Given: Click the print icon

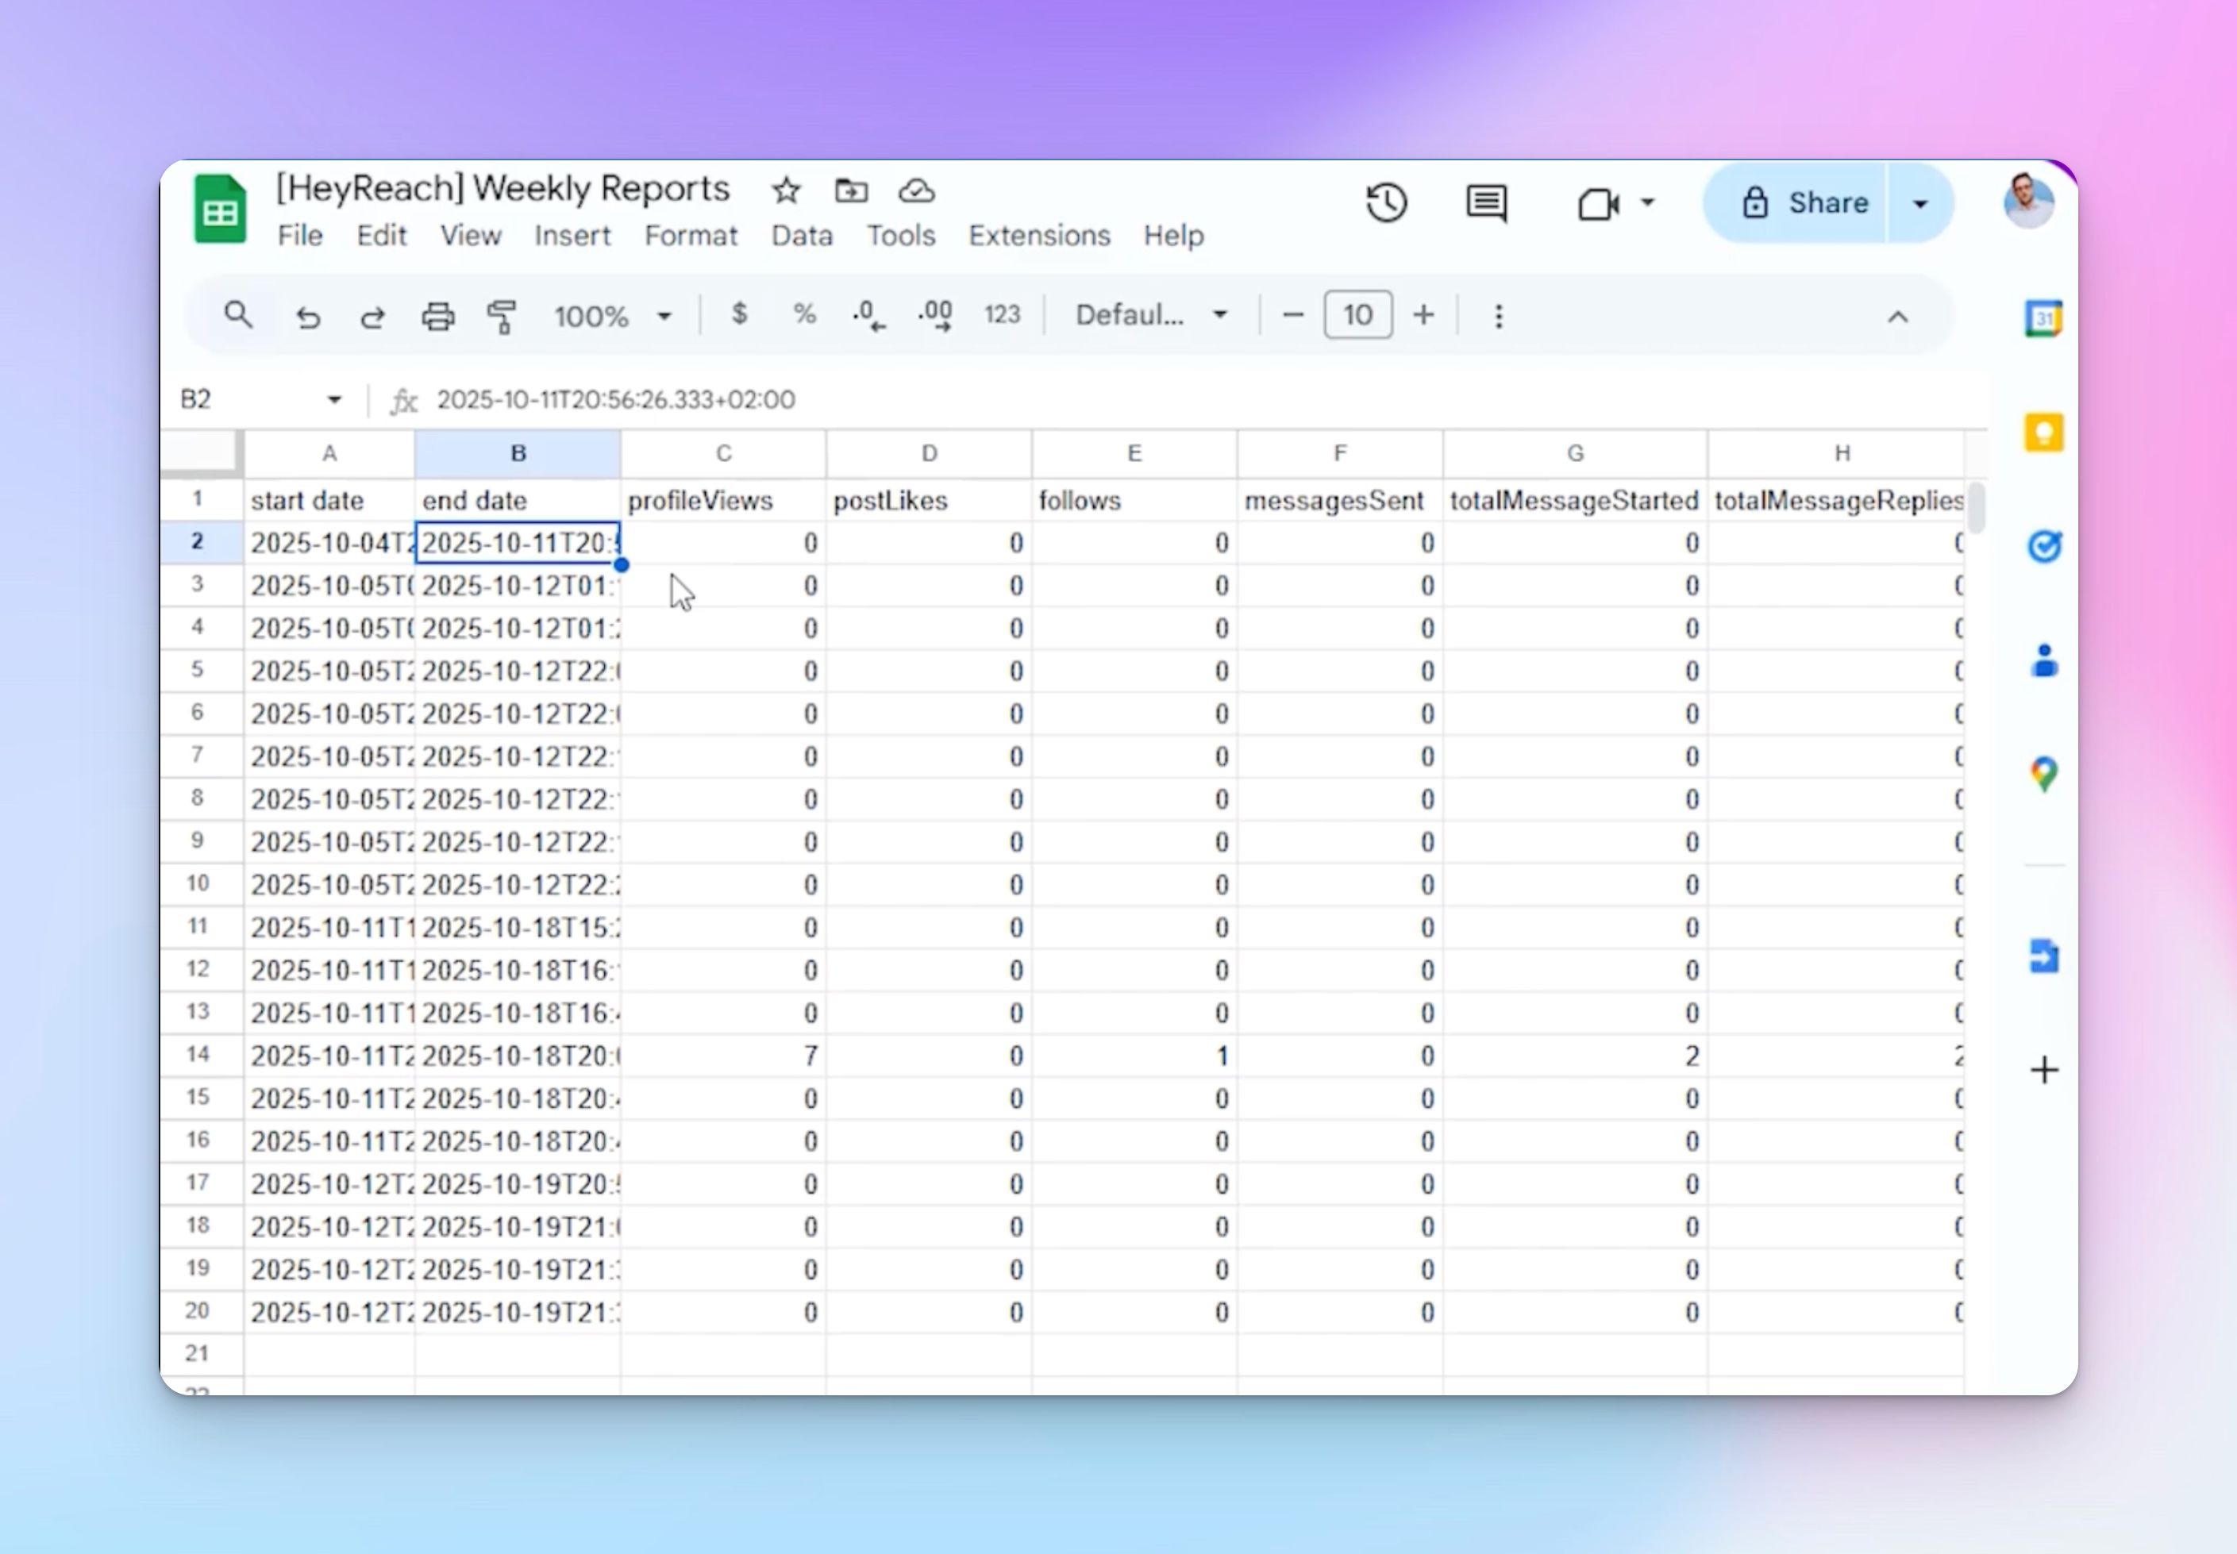Looking at the screenshot, I should point(437,317).
